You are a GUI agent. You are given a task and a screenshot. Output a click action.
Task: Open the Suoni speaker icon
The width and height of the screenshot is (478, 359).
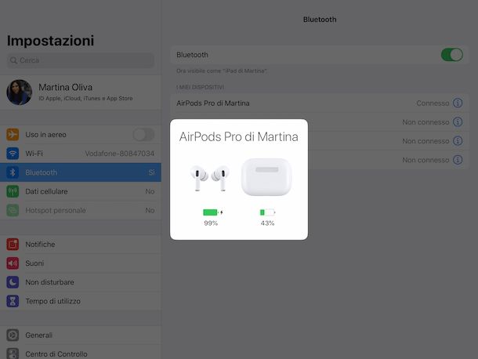click(13, 263)
